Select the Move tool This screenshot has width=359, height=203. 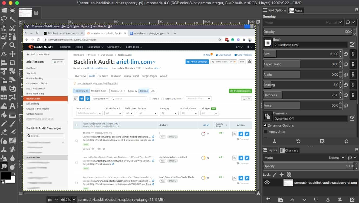click(12, 54)
